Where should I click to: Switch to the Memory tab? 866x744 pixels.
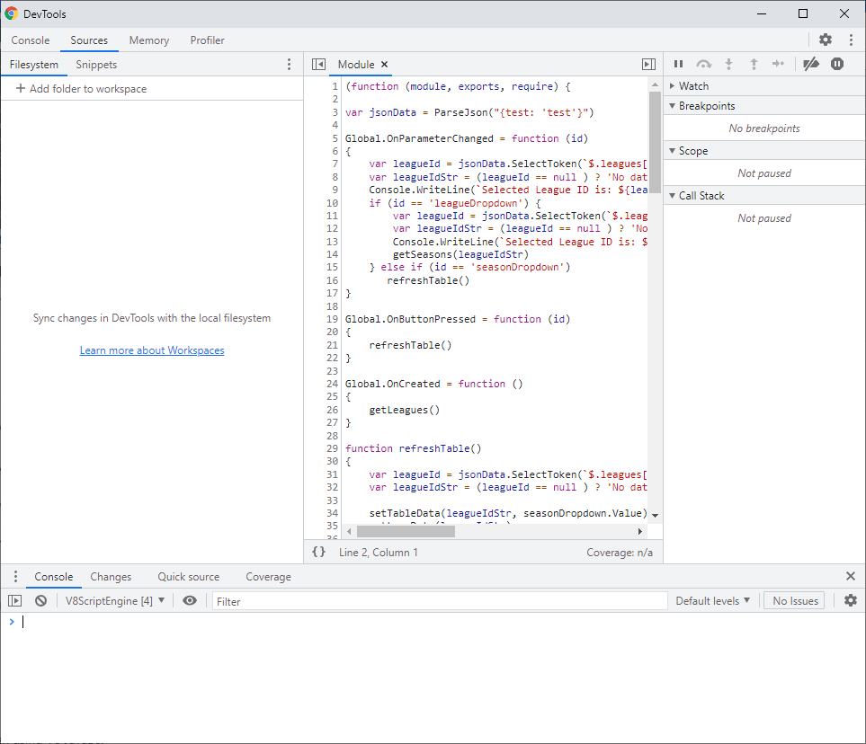click(x=149, y=40)
